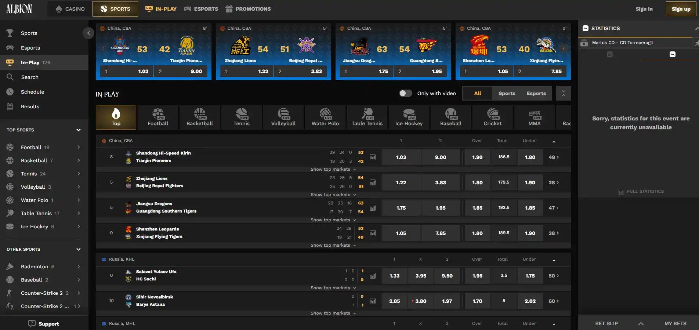699x330 pixels.
Task: Show top markets for Shandong vs Tianjin
Action: pos(333,169)
